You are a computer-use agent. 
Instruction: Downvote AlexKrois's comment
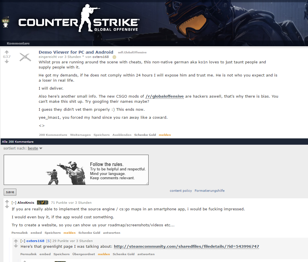(7, 207)
